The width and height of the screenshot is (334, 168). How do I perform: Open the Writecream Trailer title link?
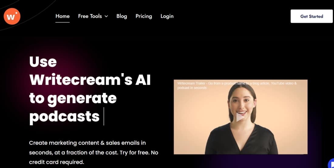coord(237,85)
